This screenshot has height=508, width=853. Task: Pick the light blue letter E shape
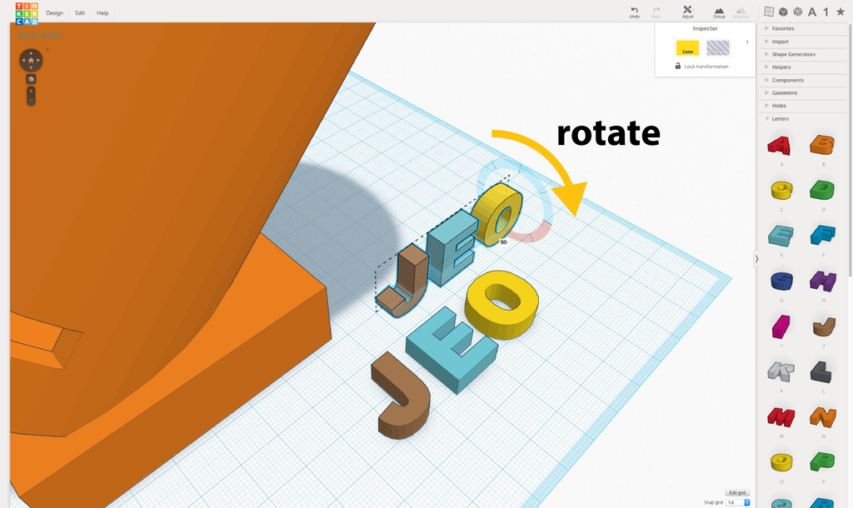[x=781, y=236]
